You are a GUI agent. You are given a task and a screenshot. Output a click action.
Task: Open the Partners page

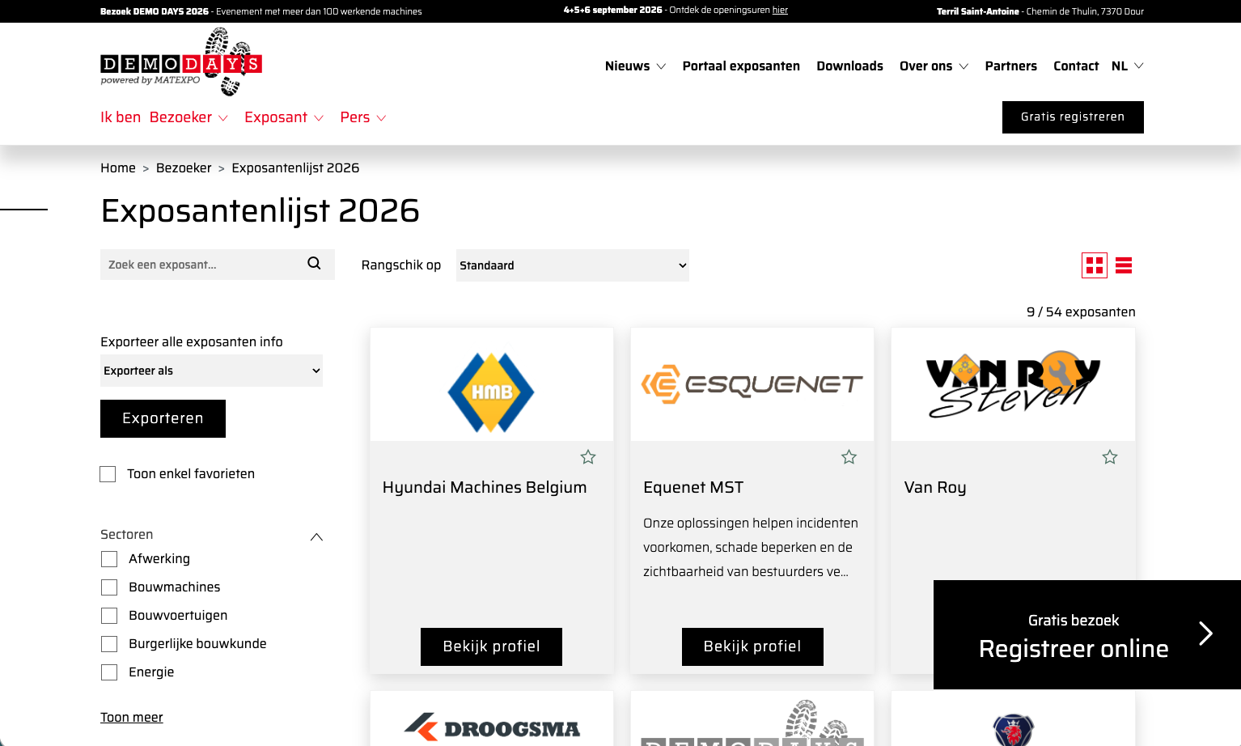coord(1010,66)
